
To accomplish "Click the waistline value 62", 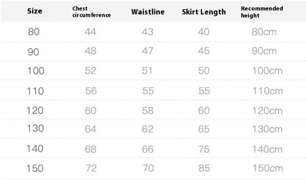I will coord(148,129).
